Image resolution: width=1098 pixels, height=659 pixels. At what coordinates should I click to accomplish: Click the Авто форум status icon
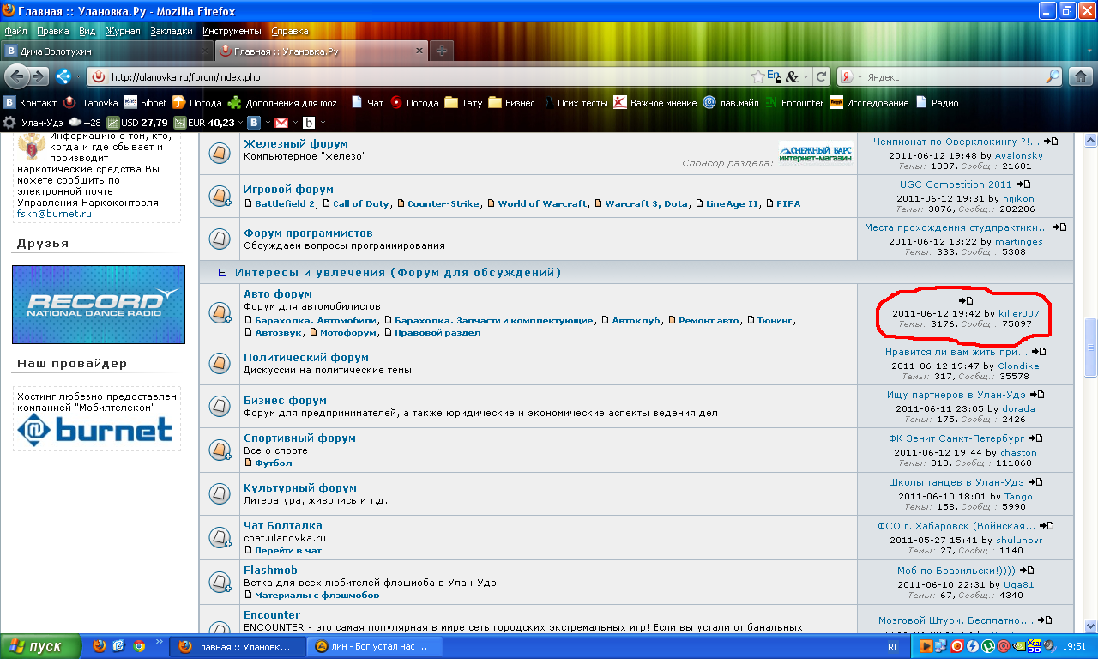(x=220, y=313)
